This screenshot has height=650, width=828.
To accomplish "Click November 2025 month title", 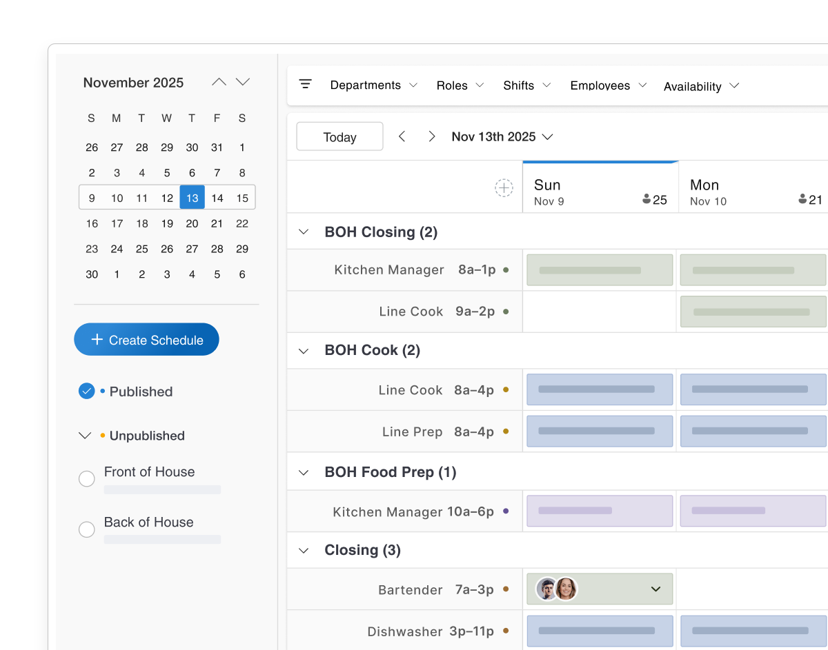I will tap(133, 83).
